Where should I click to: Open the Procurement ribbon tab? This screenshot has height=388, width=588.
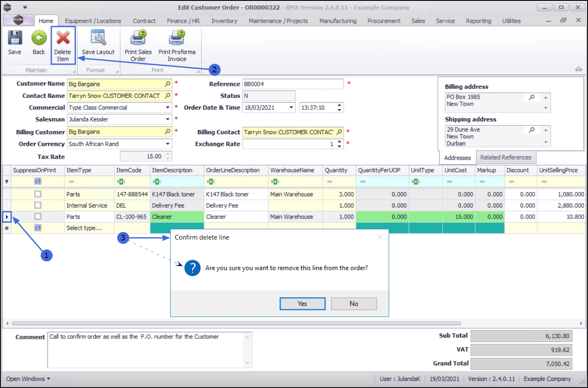point(384,21)
